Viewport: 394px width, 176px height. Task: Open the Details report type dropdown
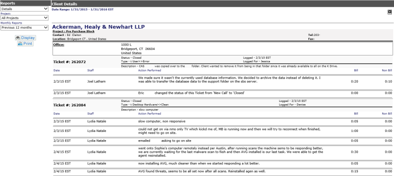click(24, 9)
